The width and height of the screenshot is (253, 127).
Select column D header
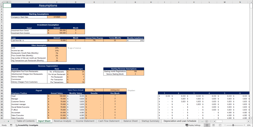click(76, 2)
